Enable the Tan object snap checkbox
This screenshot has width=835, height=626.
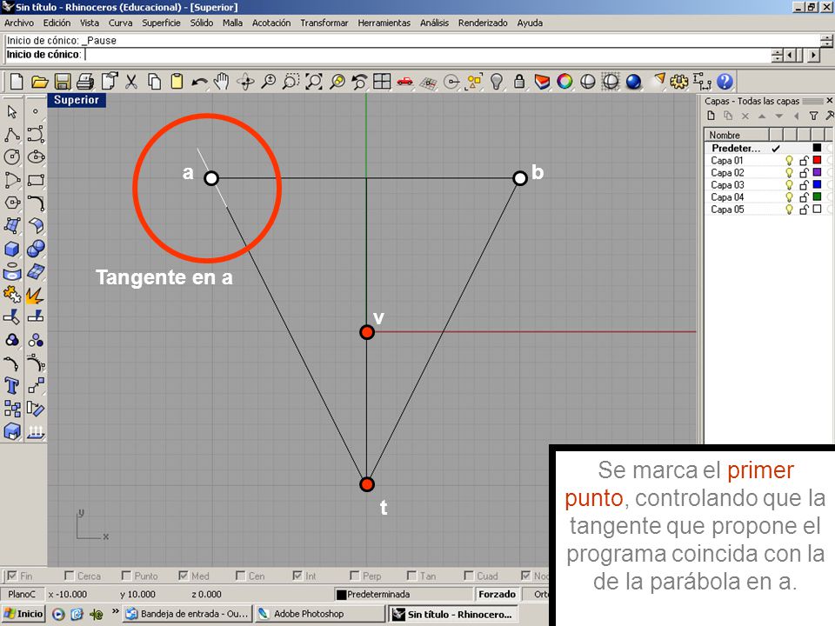point(411,576)
